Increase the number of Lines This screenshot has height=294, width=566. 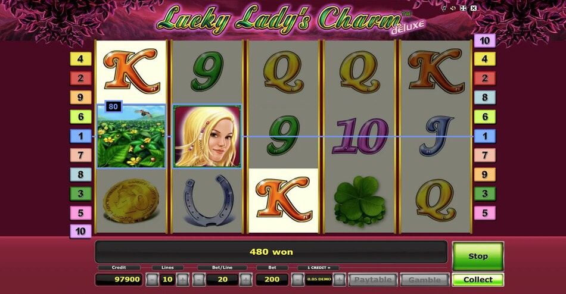tap(183, 280)
